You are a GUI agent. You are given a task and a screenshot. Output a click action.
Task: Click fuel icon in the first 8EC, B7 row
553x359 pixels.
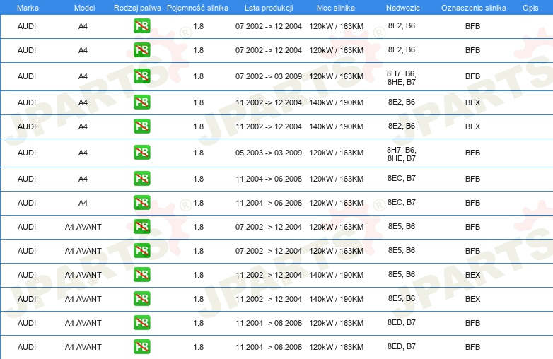(141, 179)
